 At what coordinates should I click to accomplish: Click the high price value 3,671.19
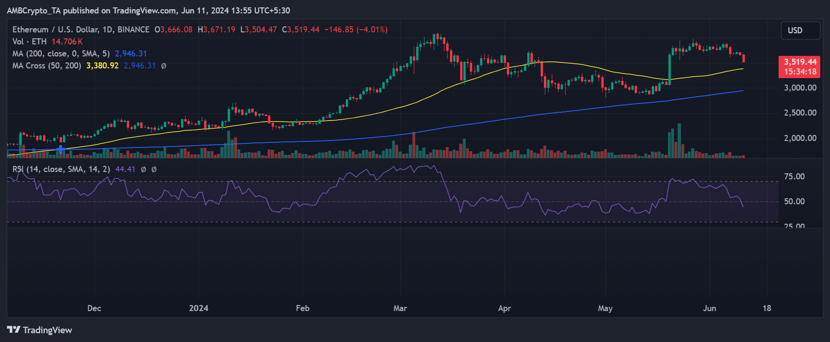[x=219, y=30]
